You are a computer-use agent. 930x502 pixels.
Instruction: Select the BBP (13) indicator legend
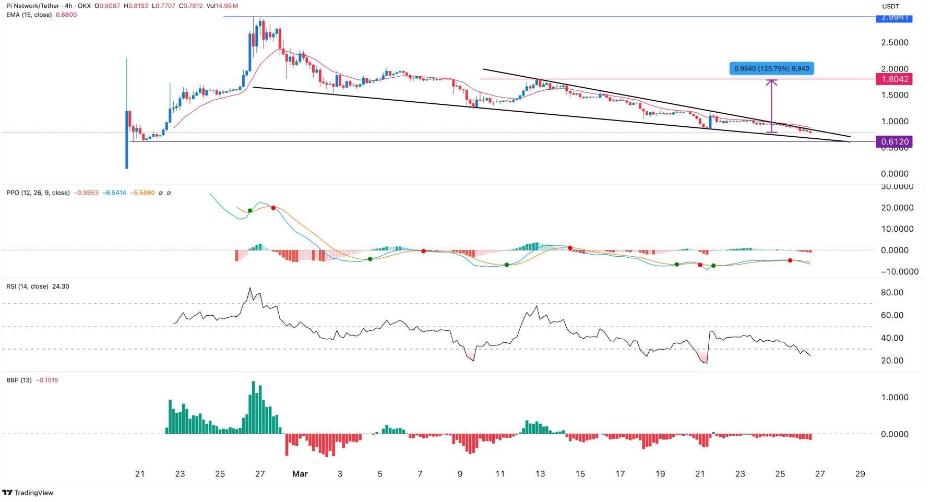[x=18, y=380]
